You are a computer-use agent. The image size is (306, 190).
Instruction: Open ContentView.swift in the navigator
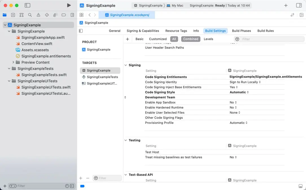point(37,44)
